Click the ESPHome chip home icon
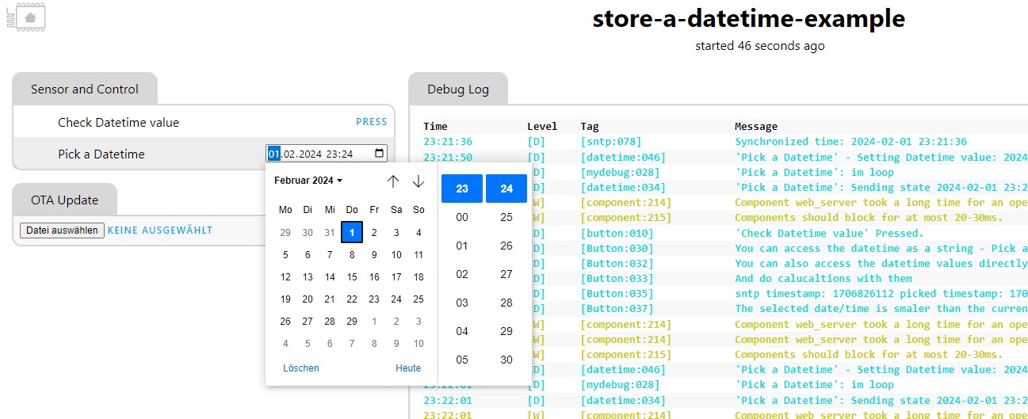The height and width of the screenshot is (419, 1028). tap(26, 17)
